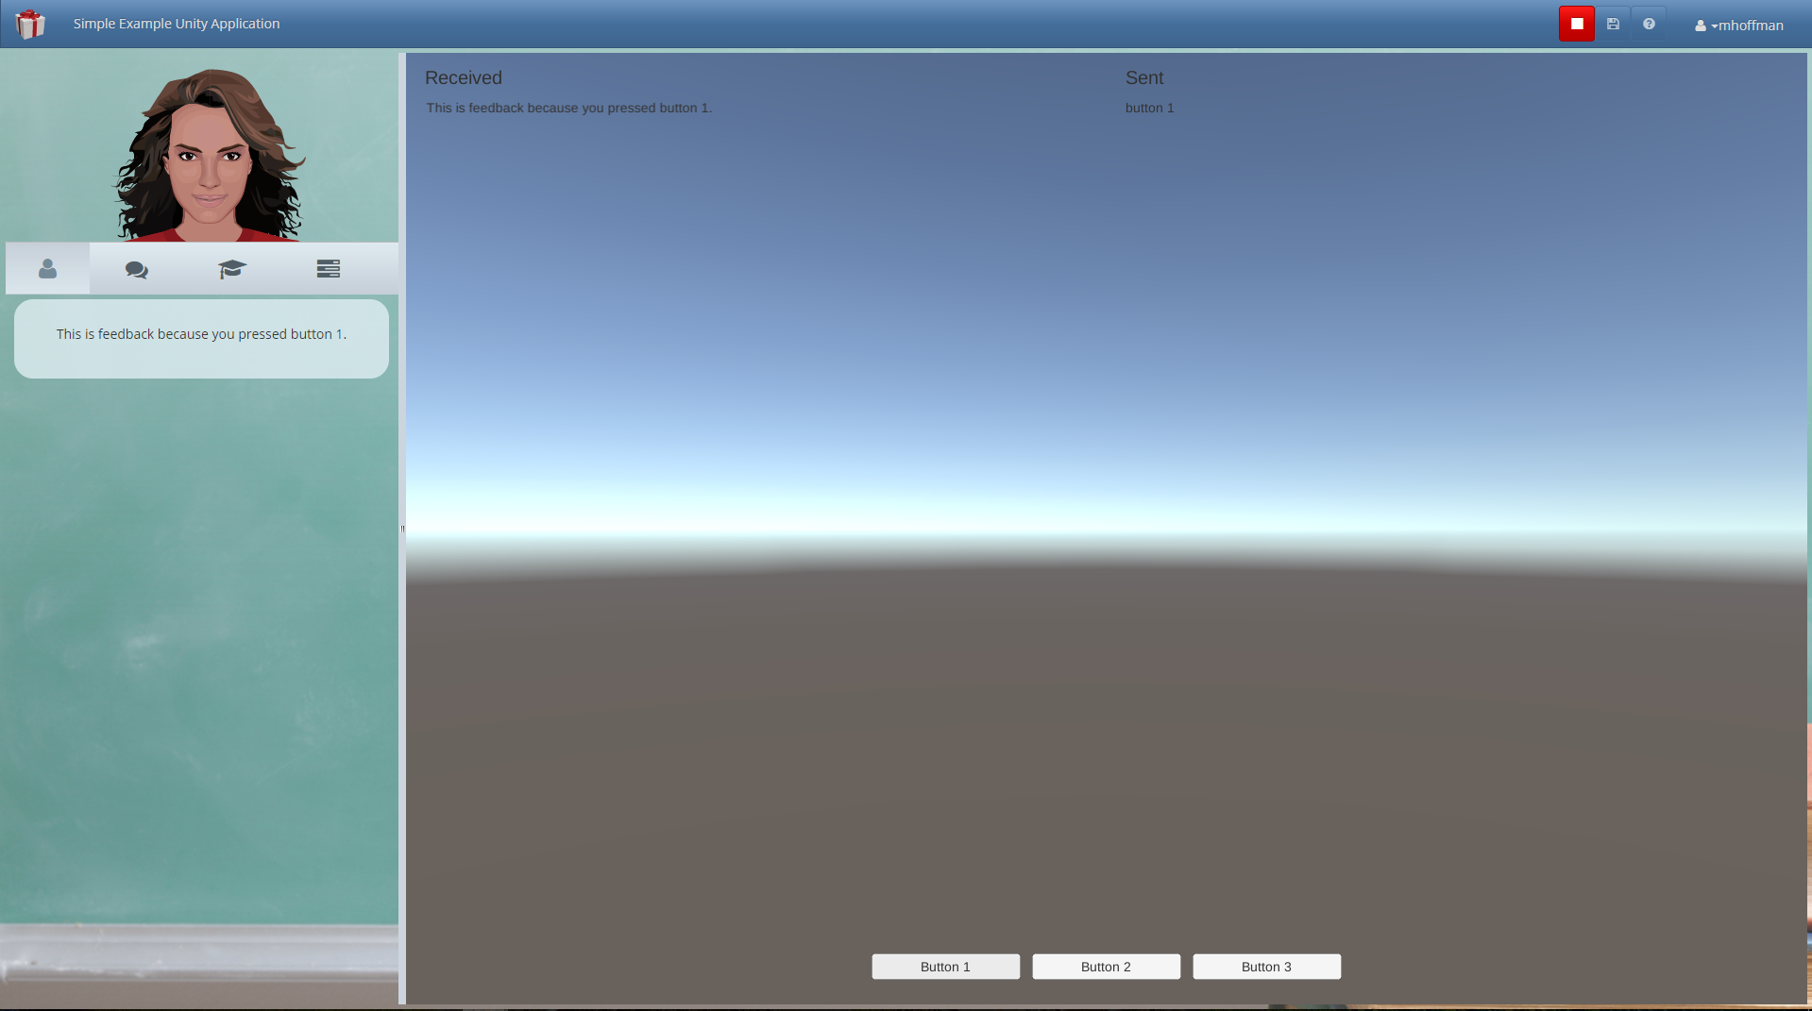Screen dimensions: 1812x1011
Task: Click Button 1 in Unity view
Action: [x=945, y=967]
